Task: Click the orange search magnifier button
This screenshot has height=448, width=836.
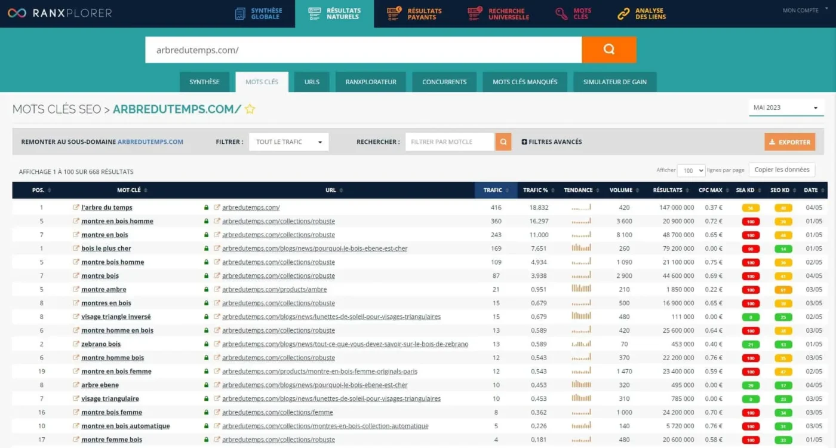Action: (x=608, y=50)
